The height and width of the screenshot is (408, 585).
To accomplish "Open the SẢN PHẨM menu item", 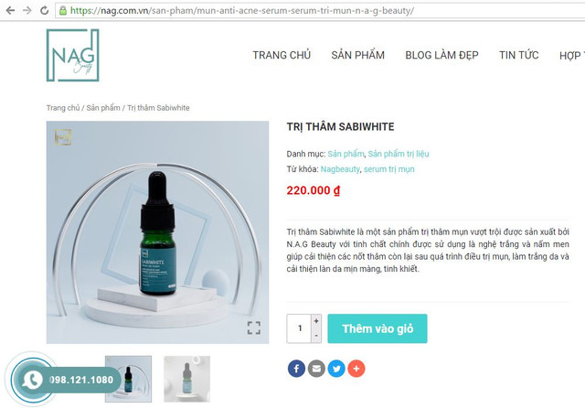I will (357, 55).
